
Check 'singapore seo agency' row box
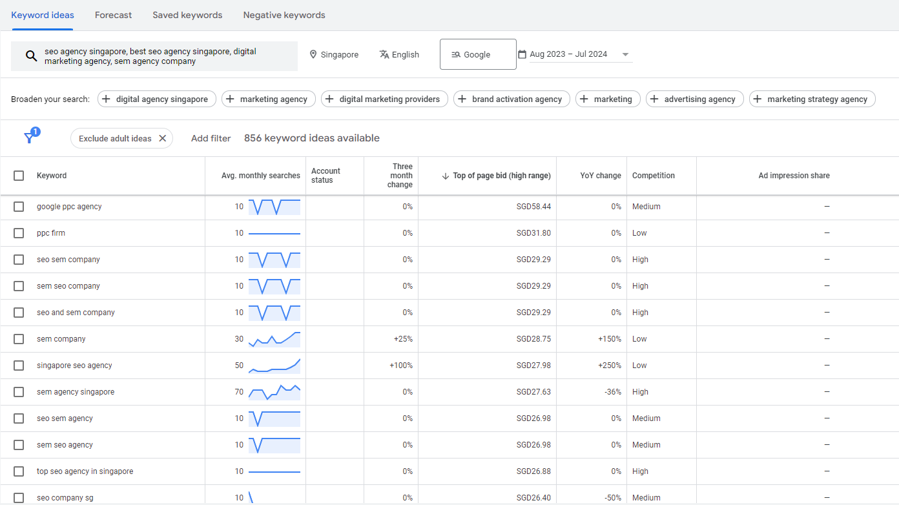pyautogui.click(x=19, y=366)
